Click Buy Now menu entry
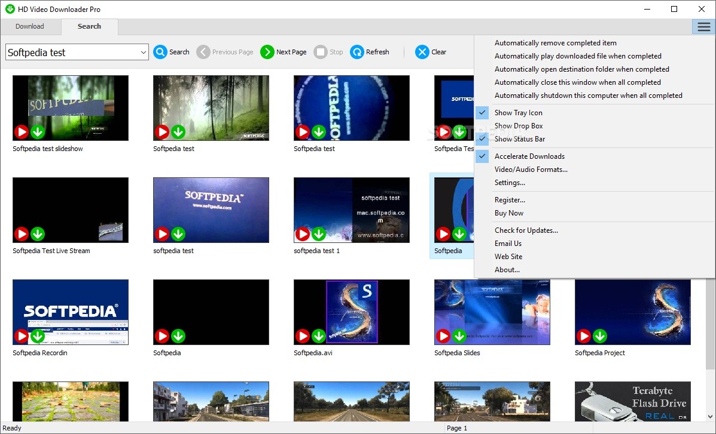Screen dimensions: 716x434 [x=593, y=213]
